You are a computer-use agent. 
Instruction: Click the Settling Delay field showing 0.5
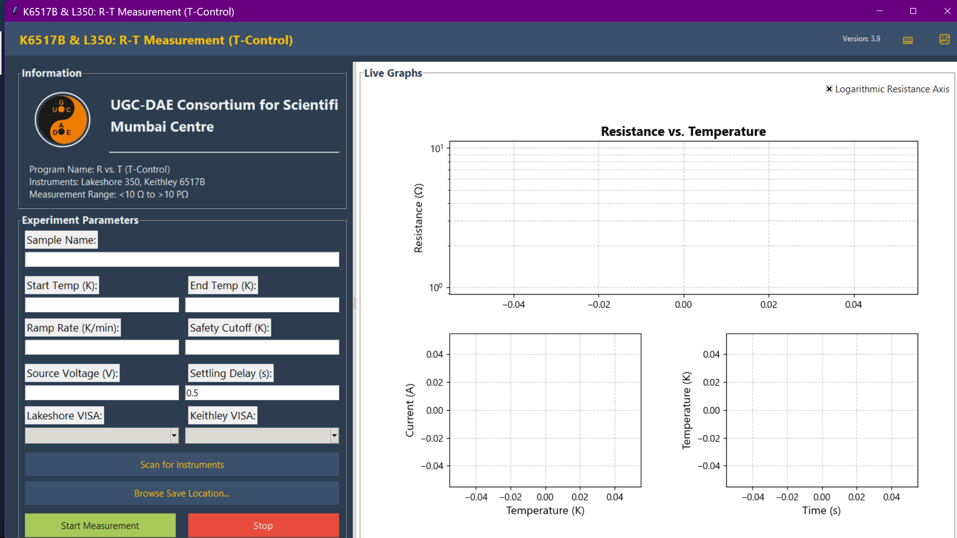(262, 393)
